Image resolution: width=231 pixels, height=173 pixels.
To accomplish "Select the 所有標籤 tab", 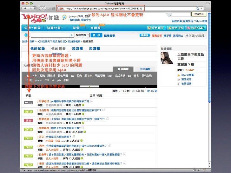I will coord(145,69).
